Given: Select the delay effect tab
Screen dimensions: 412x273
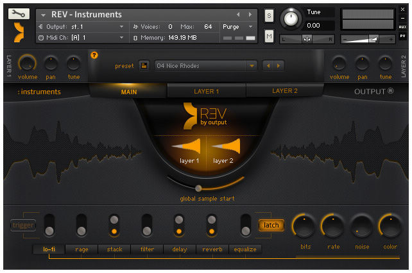Looking at the screenshot, I should pyautogui.click(x=180, y=249).
